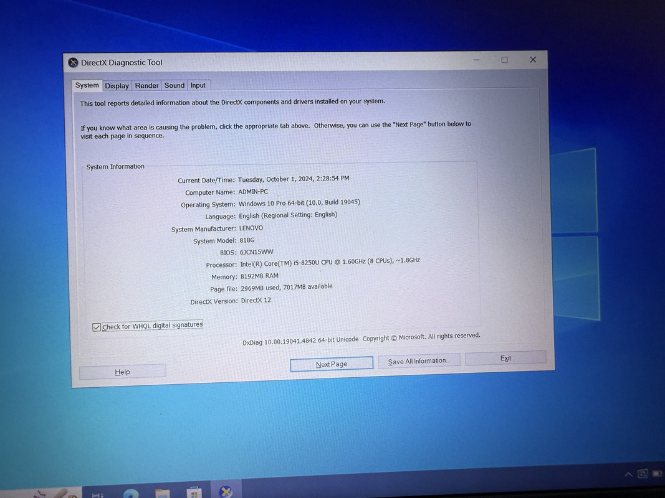Switch to the System tab

[x=87, y=85]
